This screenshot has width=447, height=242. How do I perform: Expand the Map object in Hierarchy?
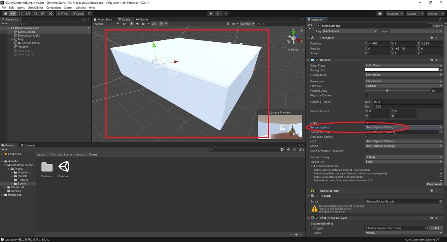pyautogui.click(x=13, y=39)
